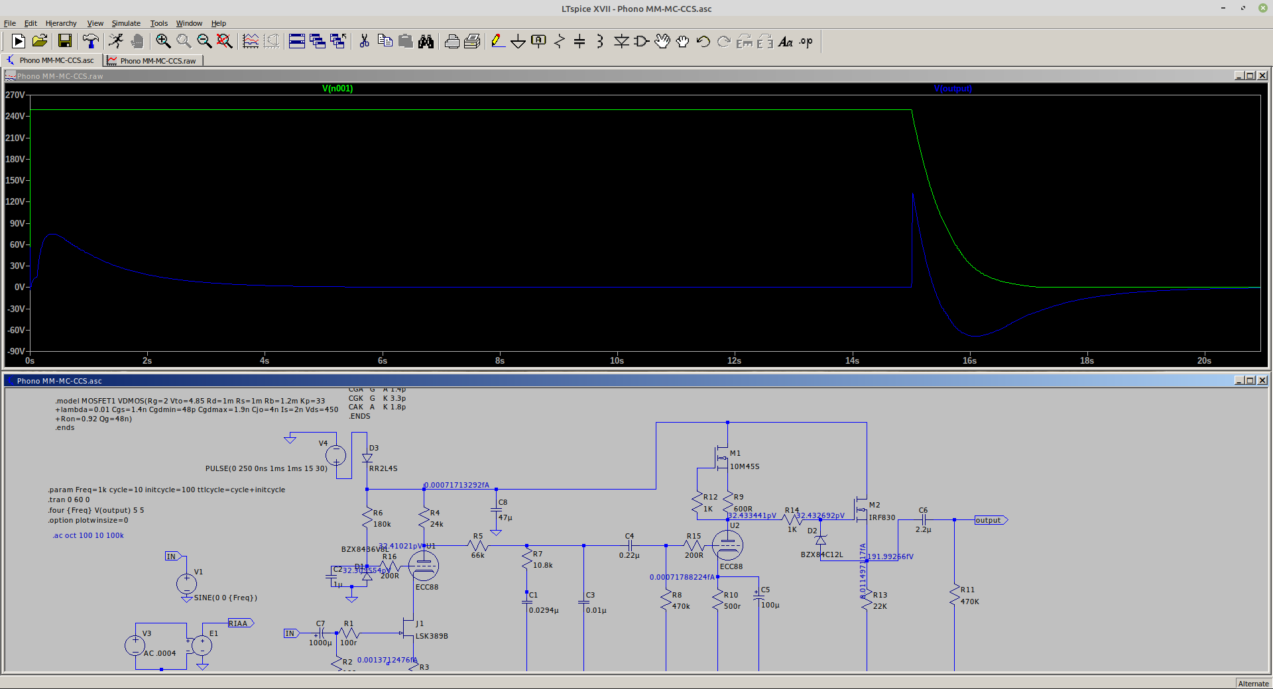Click the .tran 0 60 0 directive

[x=69, y=500]
